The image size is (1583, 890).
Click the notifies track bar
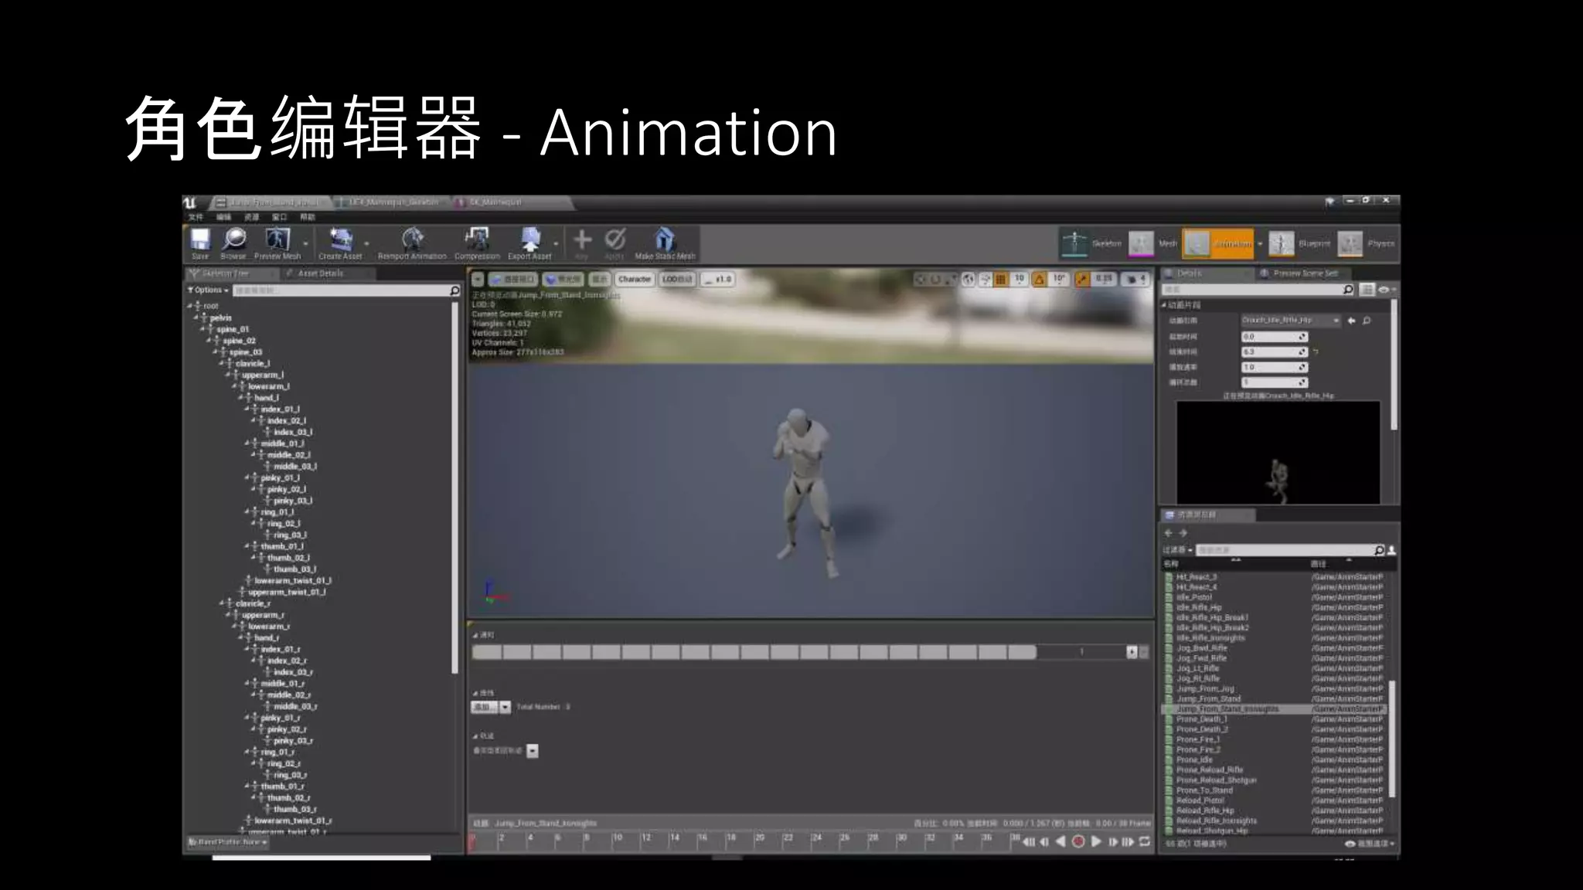point(754,652)
